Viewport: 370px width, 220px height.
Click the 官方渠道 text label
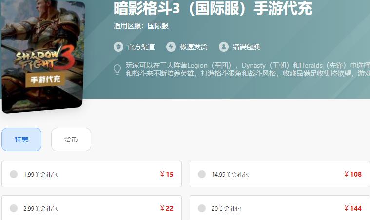pos(141,47)
